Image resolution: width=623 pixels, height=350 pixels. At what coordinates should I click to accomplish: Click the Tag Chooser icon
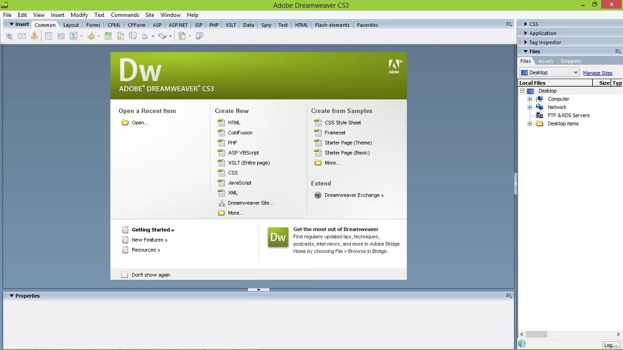point(199,36)
